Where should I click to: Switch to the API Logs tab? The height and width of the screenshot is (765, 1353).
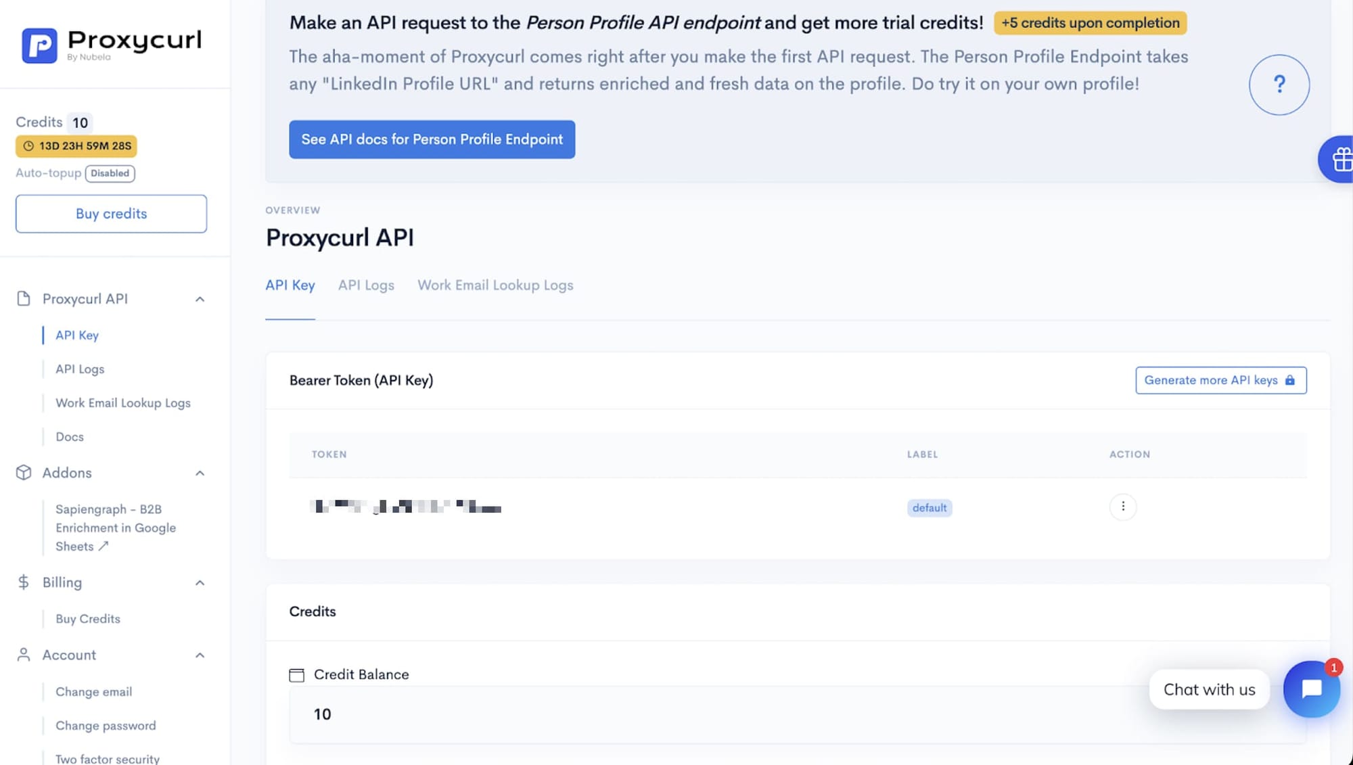tap(366, 285)
